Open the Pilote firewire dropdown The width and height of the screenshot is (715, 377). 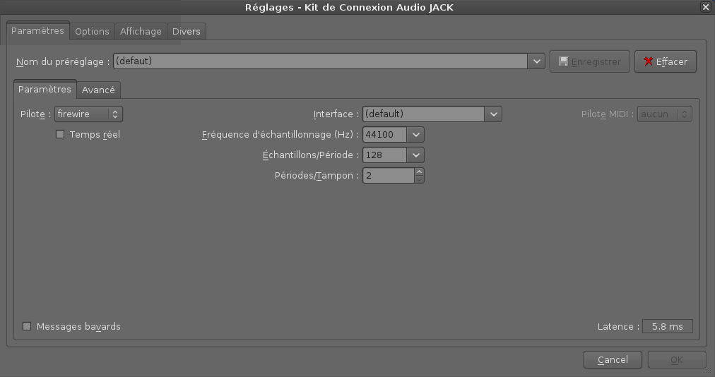click(88, 114)
